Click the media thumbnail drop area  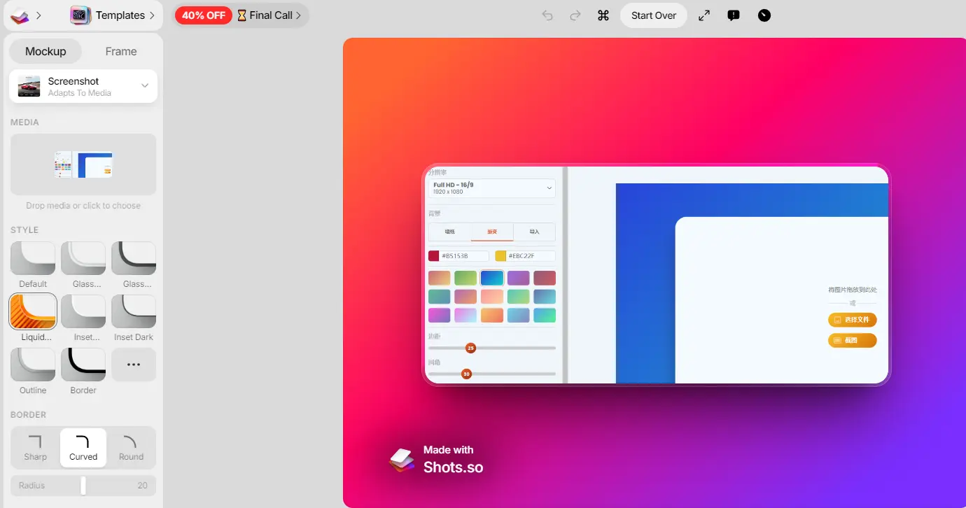tap(83, 164)
